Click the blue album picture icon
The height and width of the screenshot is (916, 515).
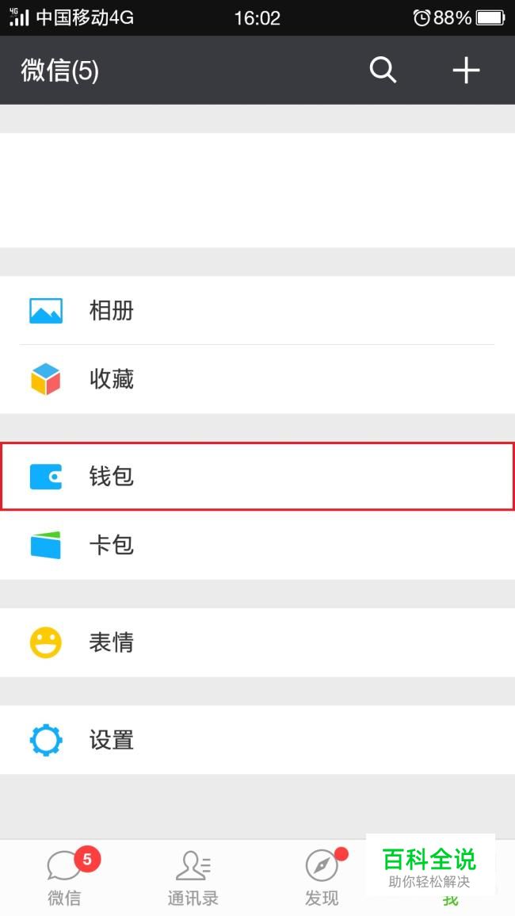(x=46, y=311)
